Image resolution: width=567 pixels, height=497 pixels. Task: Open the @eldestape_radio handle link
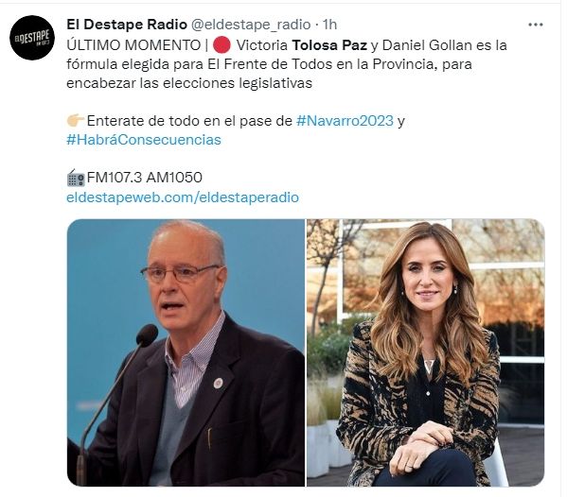pos(250,25)
